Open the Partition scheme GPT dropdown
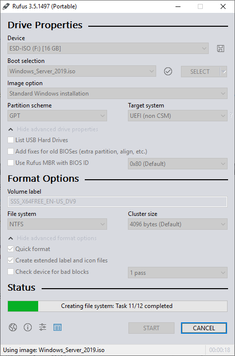The height and width of the screenshot is (356, 235). (58, 116)
